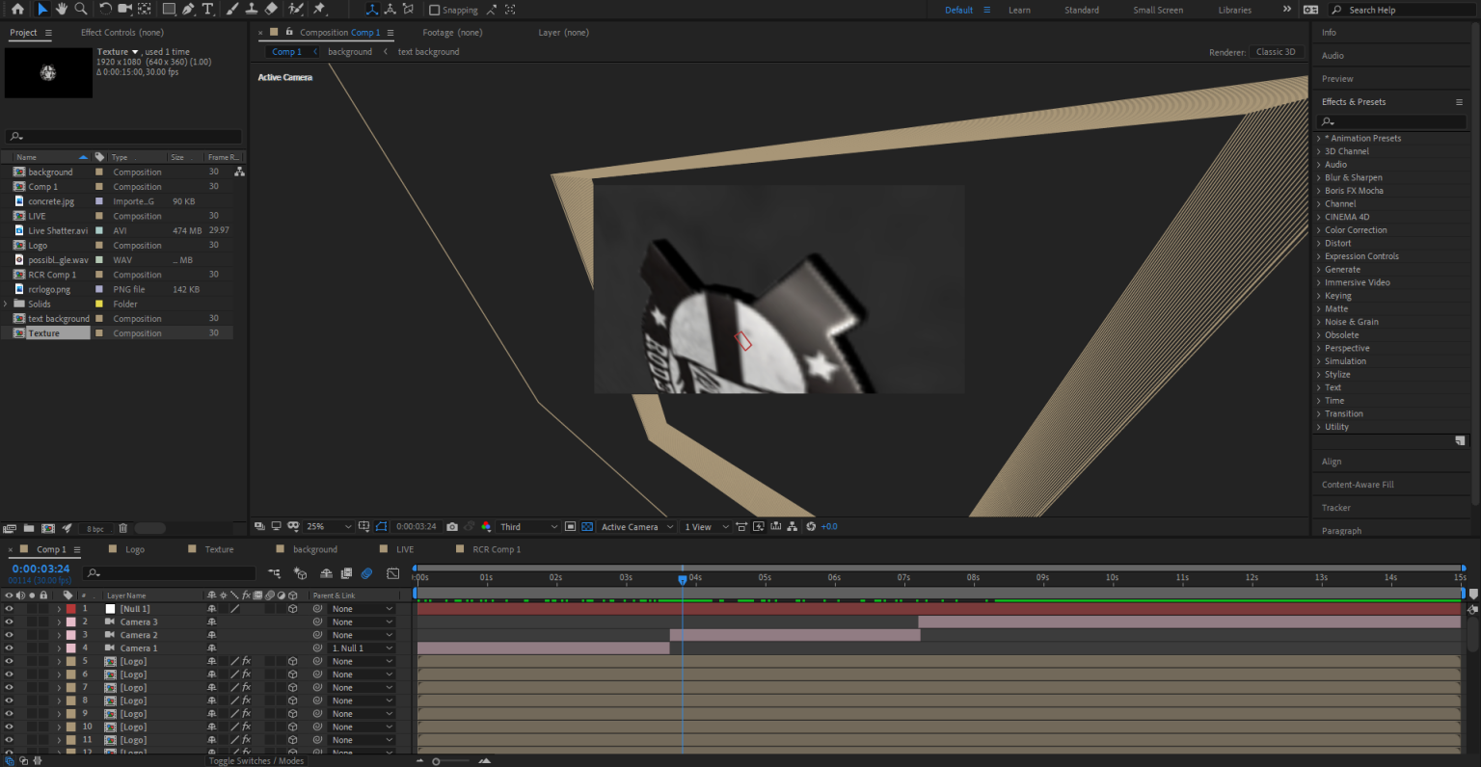Open the 1 View layout dropdown
Image resolution: width=1481 pixels, height=767 pixels.
[706, 526]
